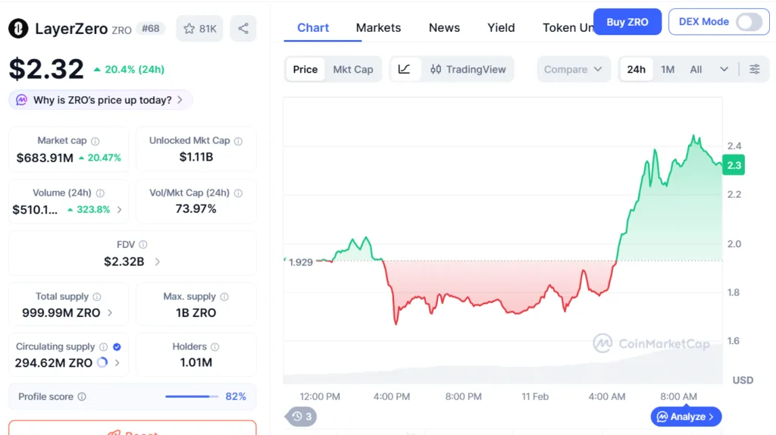The image size is (776, 435).
Task: Click the Analyze button
Action: pyautogui.click(x=686, y=417)
